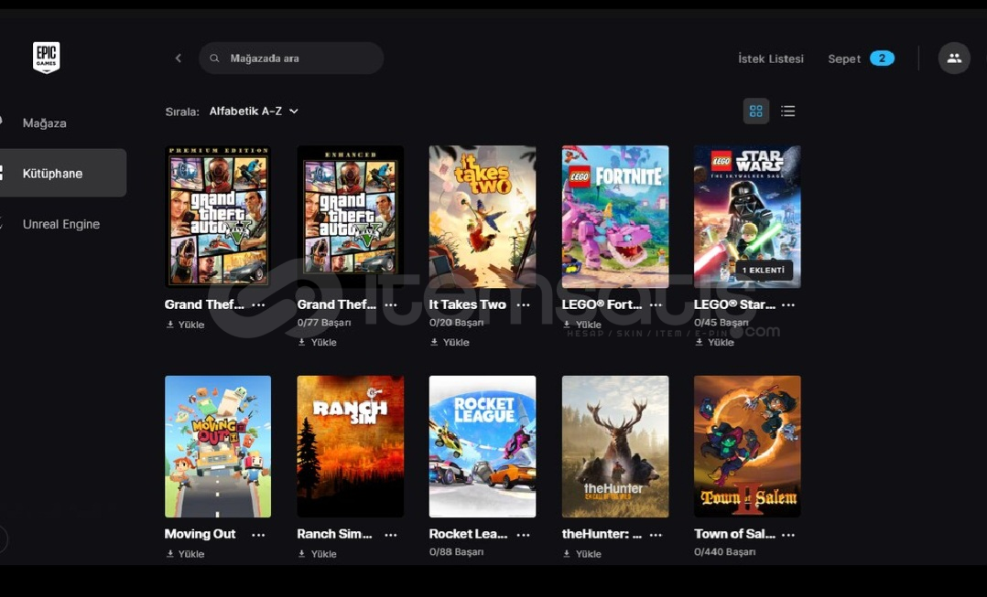Click Yükle for GTA V Enhanced
The height and width of the screenshot is (597, 987).
coord(317,343)
